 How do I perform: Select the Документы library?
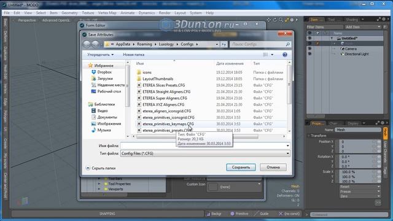click(x=107, y=117)
